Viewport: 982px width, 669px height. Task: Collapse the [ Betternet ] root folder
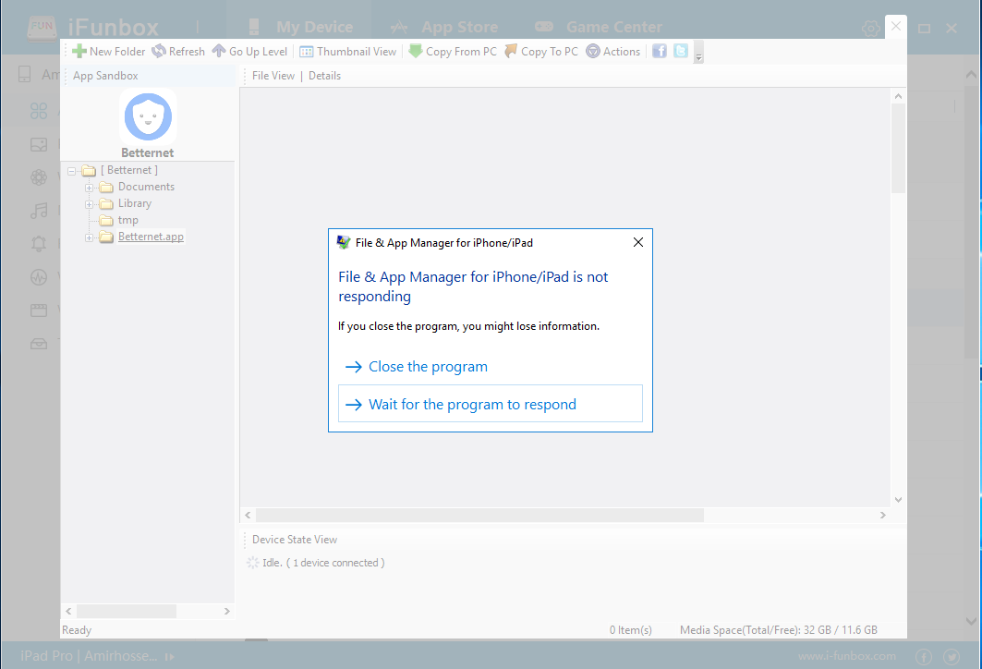[x=71, y=170]
